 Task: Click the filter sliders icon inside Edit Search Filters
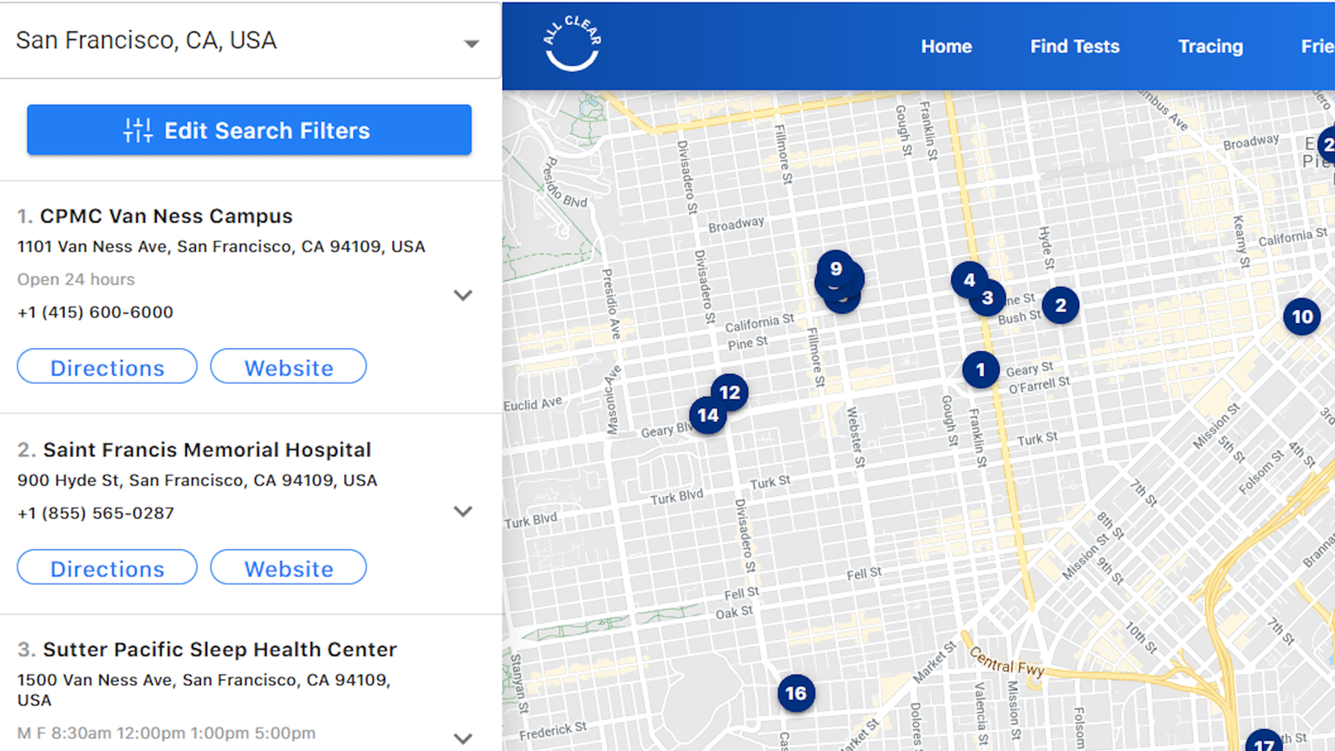[138, 130]
